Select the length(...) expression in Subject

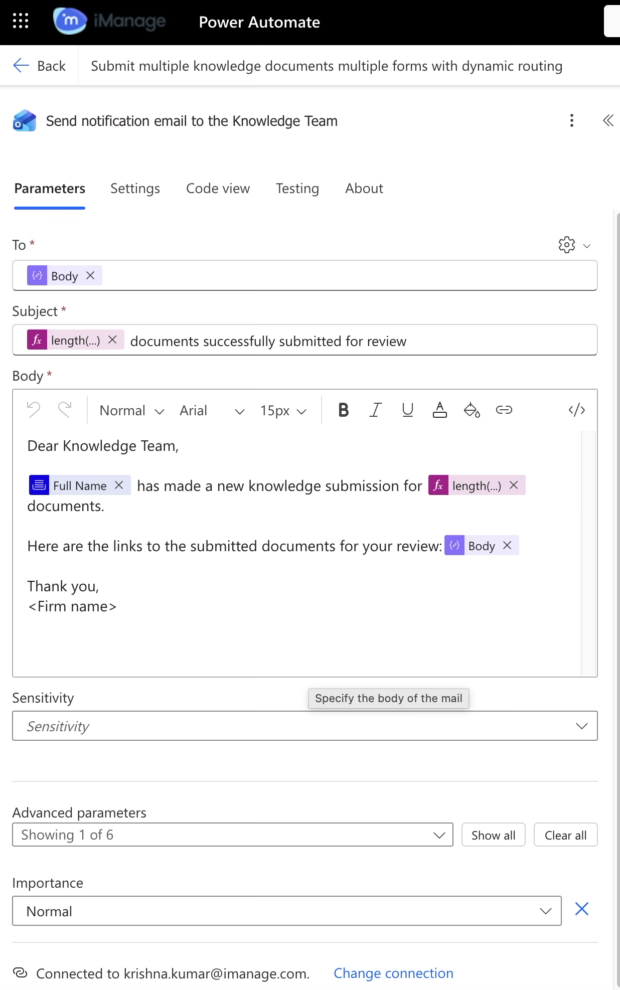(75, 340)
